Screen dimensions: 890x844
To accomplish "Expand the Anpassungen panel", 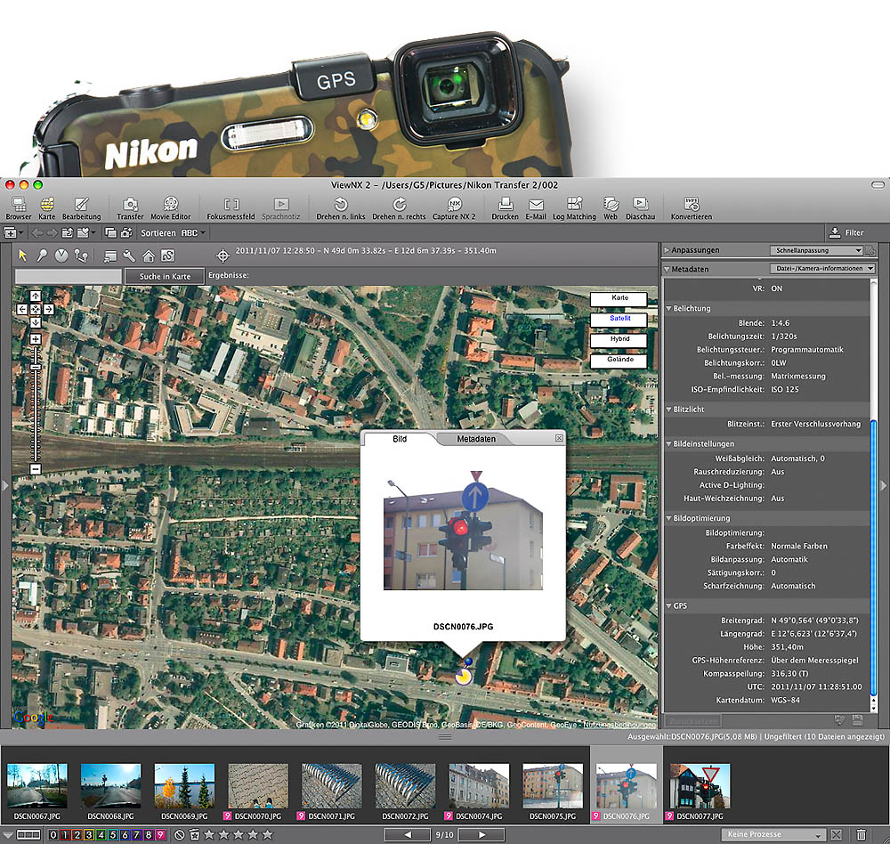I will click(x=667, y=250).
